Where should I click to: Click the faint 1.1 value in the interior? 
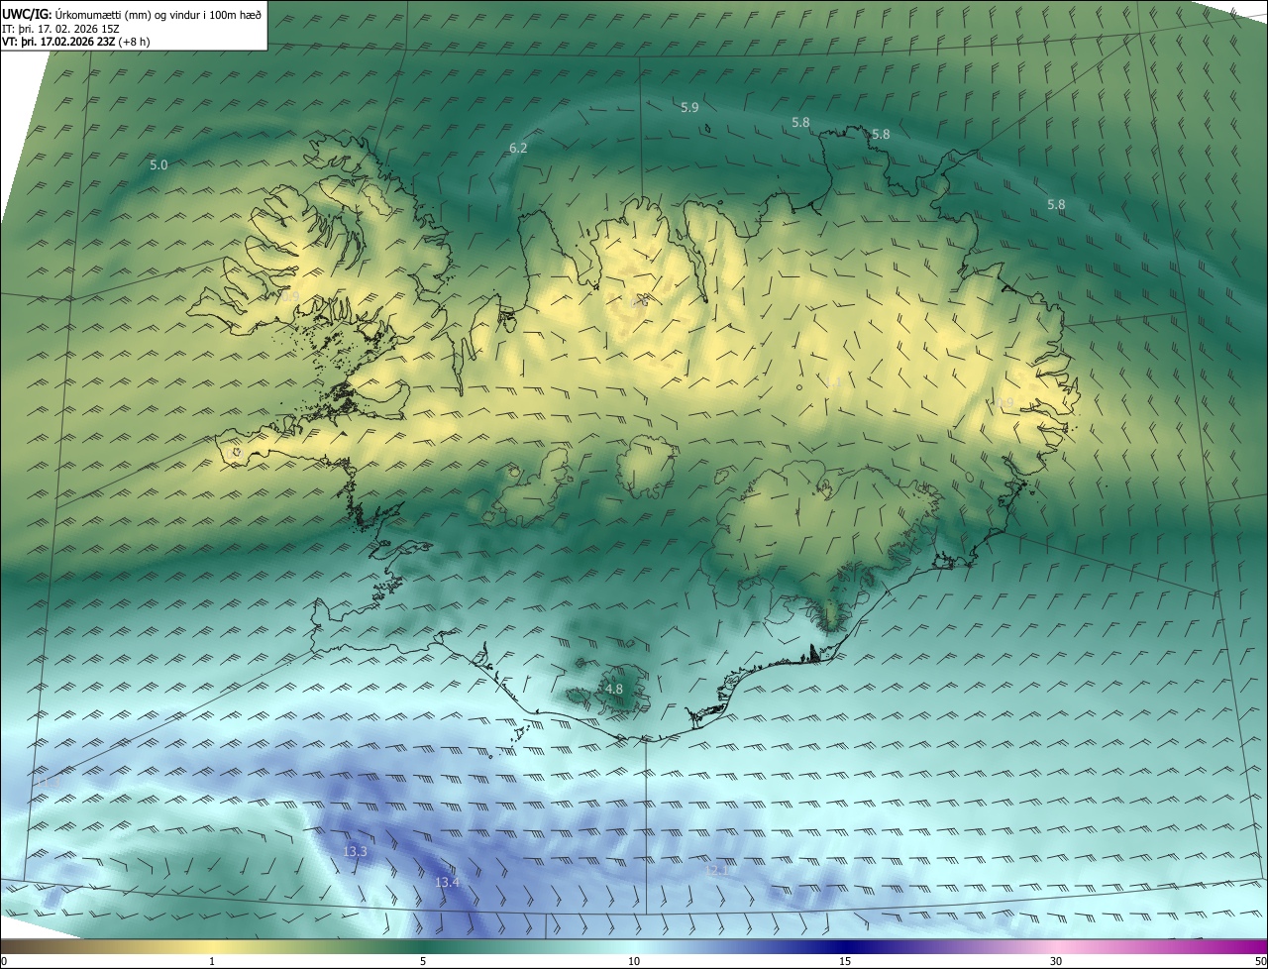(834, 382)
